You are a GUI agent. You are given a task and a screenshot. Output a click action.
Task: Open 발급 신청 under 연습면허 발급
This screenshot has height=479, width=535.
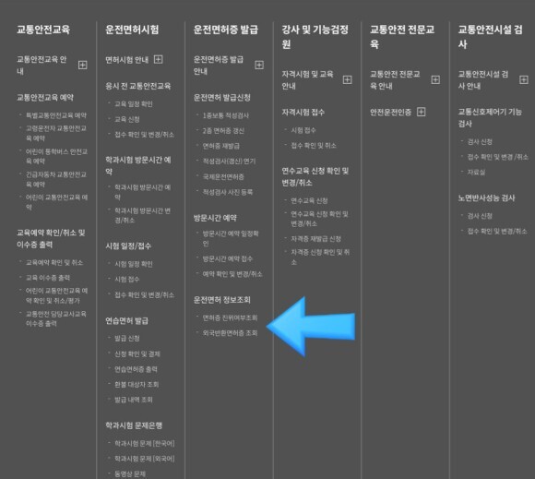click(x=127, y=339)
